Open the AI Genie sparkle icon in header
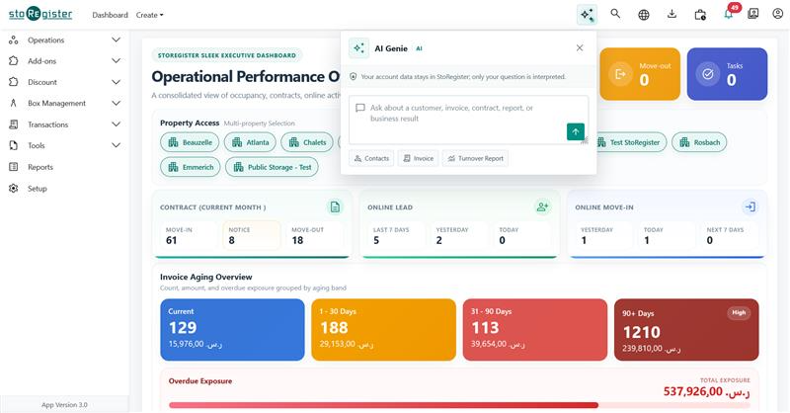The height and width of the screenshot is (413, 790). (587, 15)
